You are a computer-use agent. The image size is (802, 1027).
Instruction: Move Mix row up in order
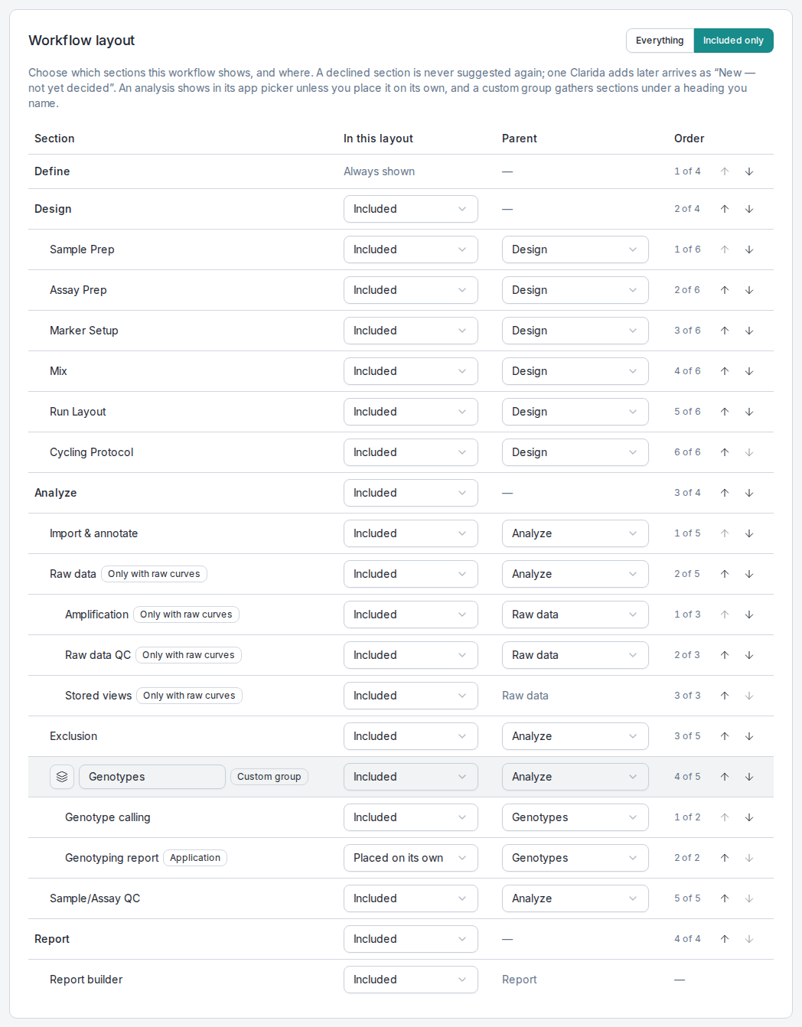click(725, 371)
